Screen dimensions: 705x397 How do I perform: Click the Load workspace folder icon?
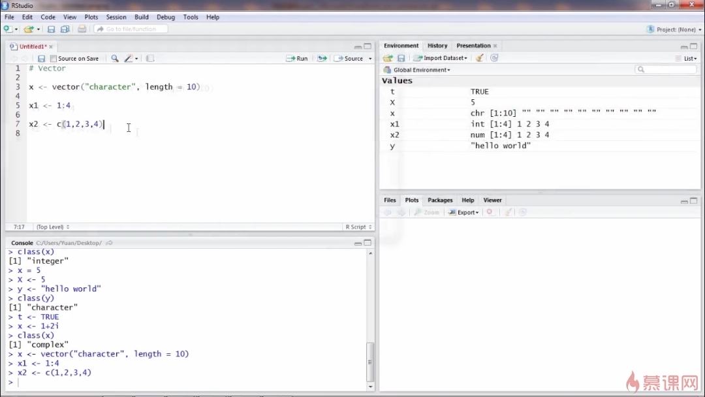388,58
